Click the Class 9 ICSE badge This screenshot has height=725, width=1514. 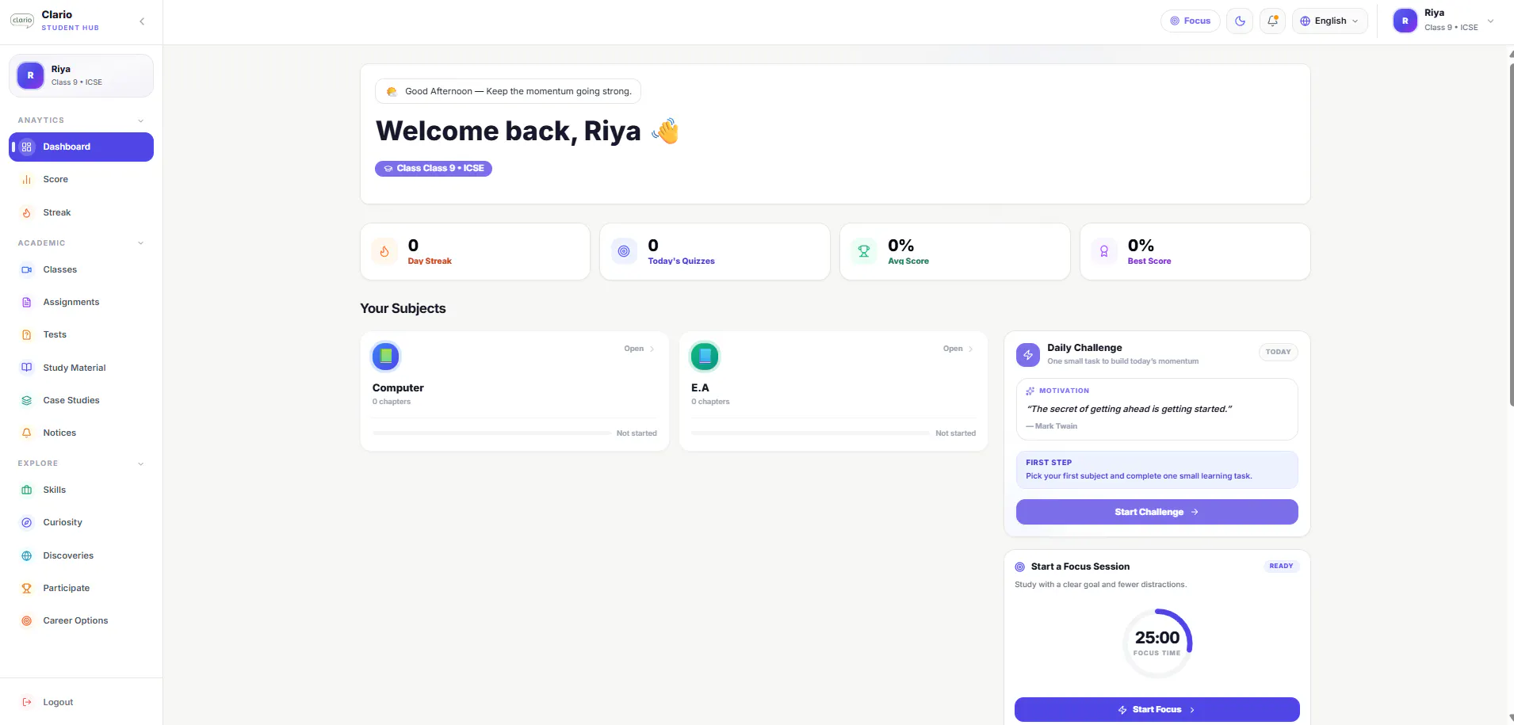pos(434,168)
